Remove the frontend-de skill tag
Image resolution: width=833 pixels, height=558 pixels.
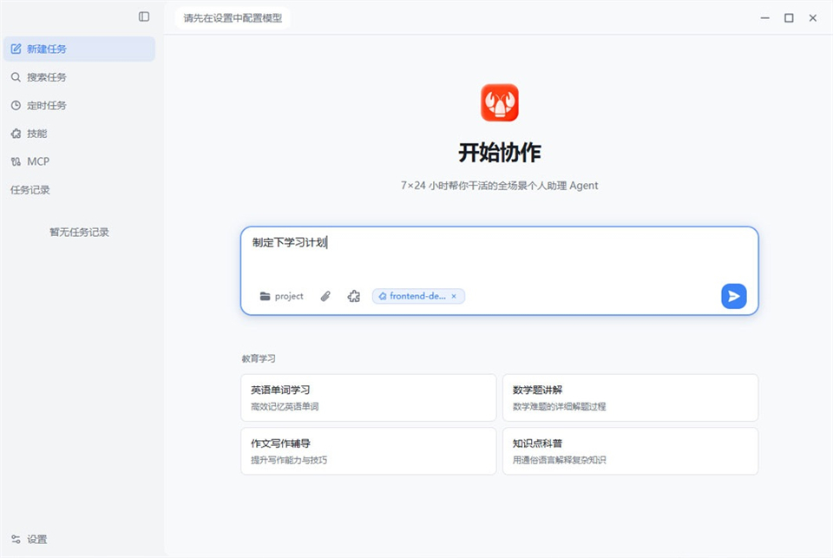pos(453,296)
